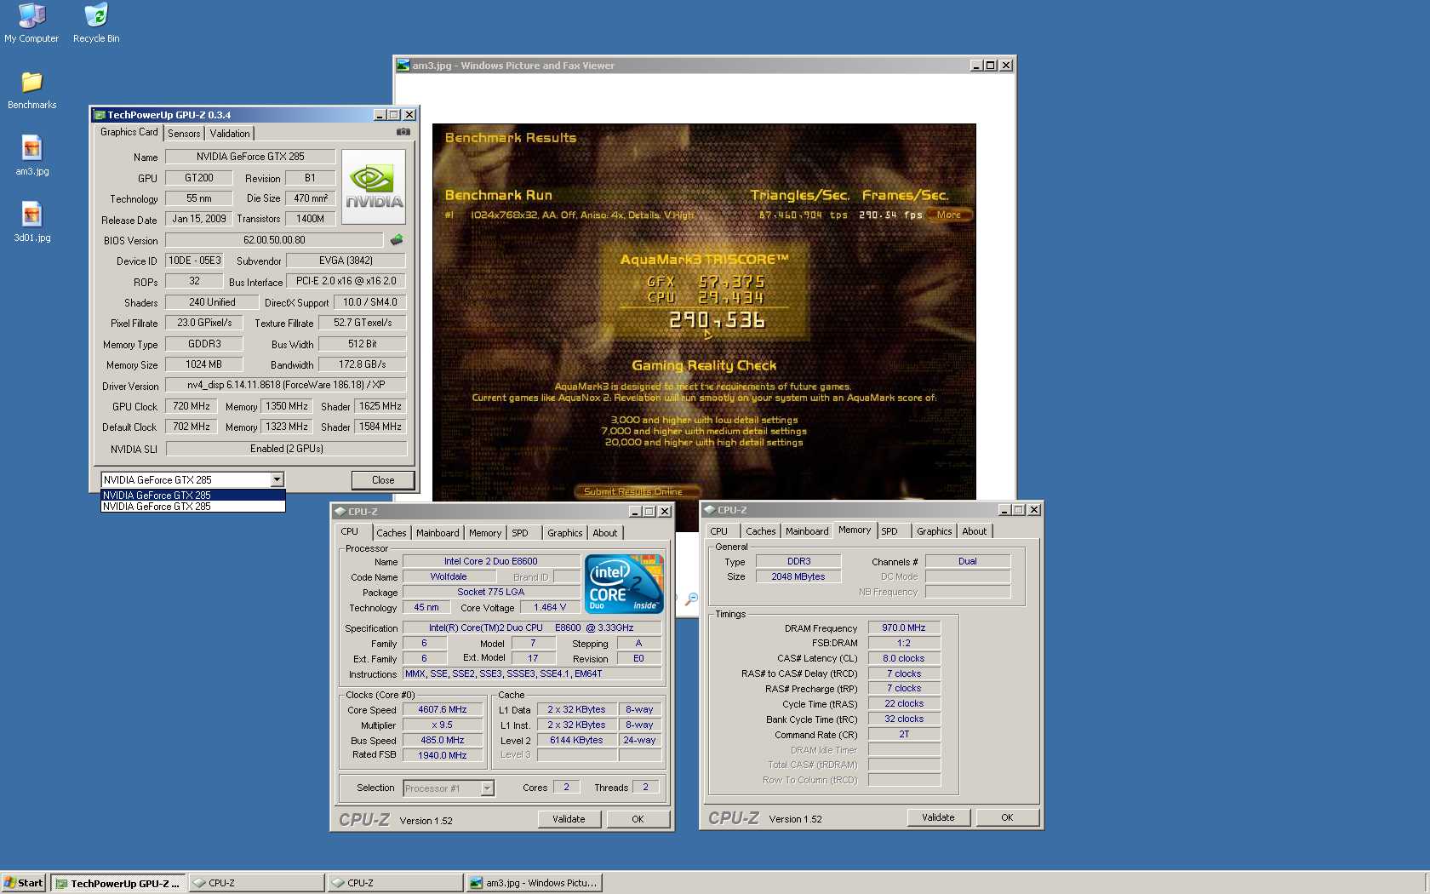Click the Rated FSB value 1940.0 MHz

pyautogui.click(x=443, y=755)
